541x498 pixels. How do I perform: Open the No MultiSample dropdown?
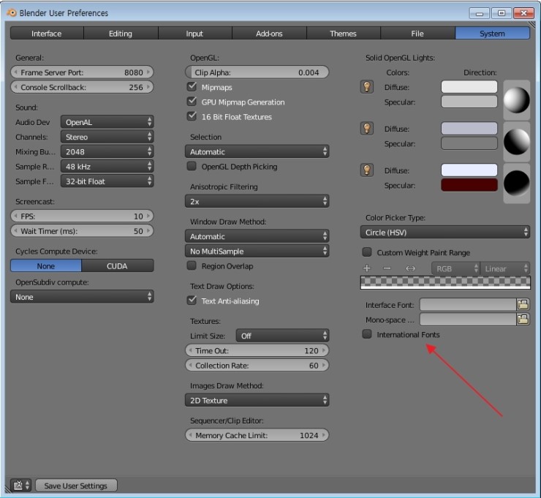coord(257,251)
